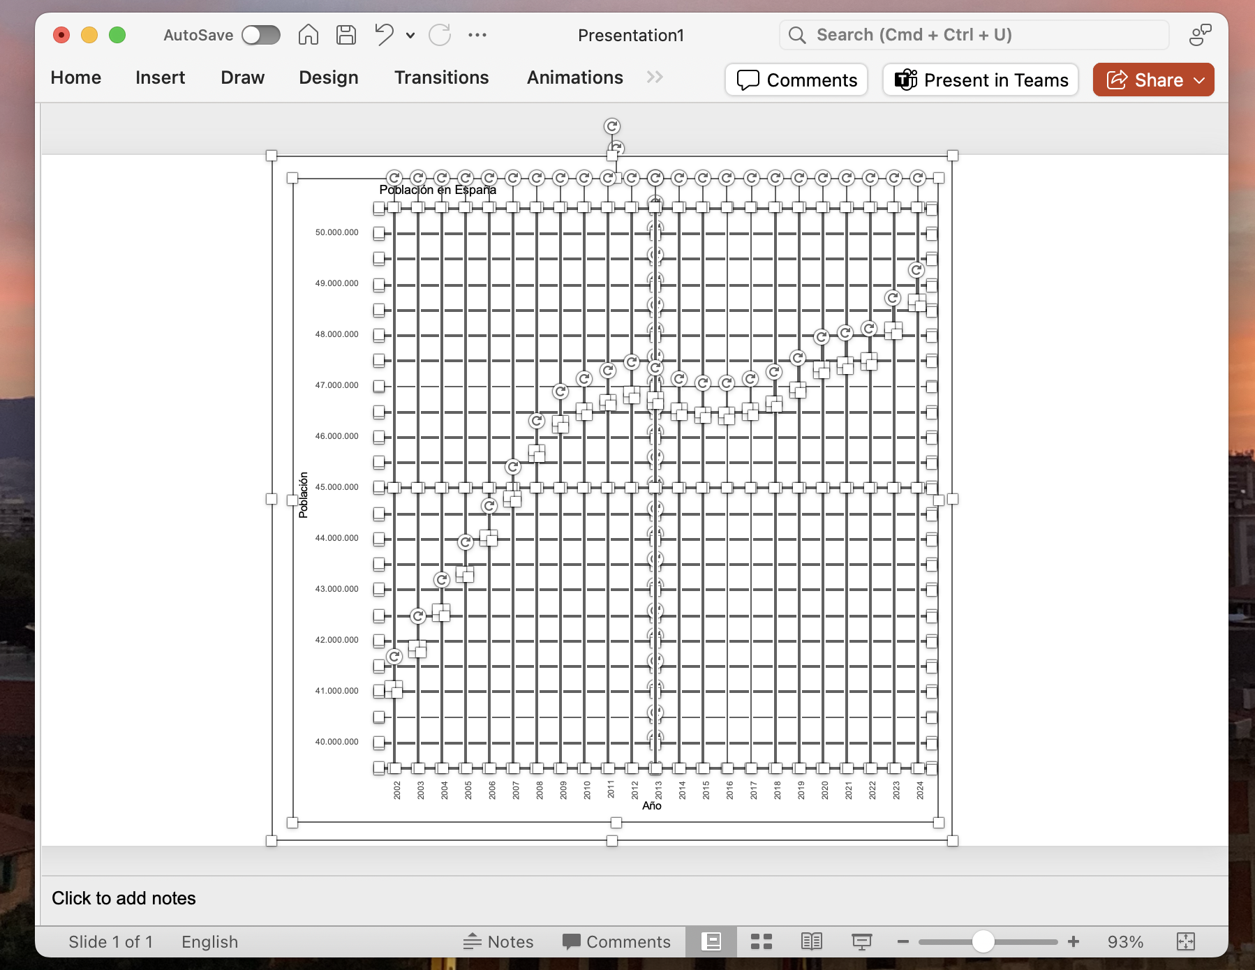
Task: Switch to Slide Sorter view icon
Action: (x=762, y=941)
